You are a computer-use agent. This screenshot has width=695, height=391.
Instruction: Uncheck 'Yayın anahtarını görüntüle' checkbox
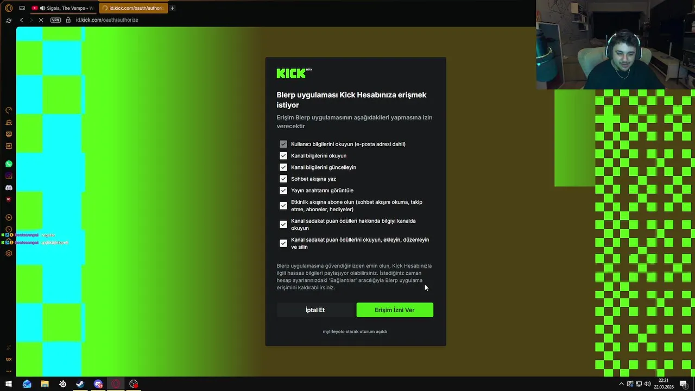(x=283, y=191)
